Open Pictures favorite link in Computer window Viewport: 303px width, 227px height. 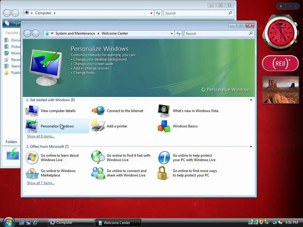(x=13, y=47)
